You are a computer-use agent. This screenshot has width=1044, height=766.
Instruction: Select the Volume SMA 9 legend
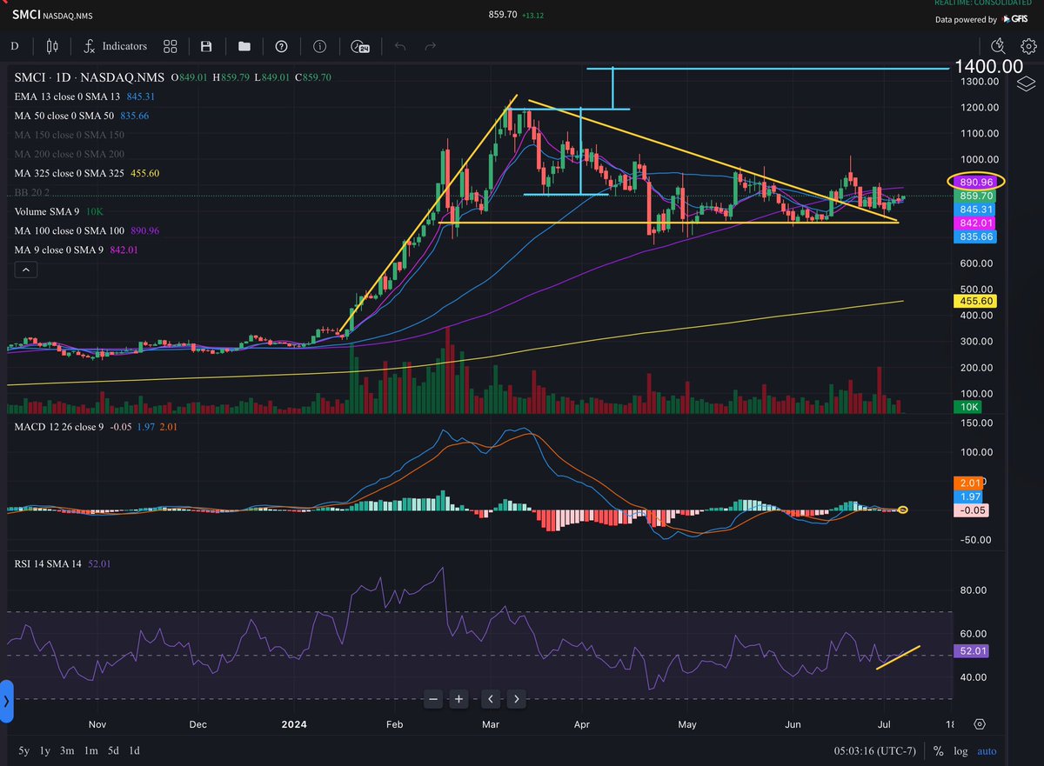pyautogui.click(x=60, y=211)
